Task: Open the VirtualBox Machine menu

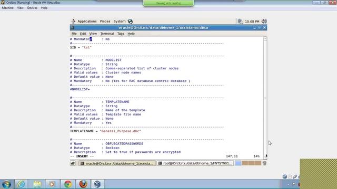Action: [x=7, y=8]
